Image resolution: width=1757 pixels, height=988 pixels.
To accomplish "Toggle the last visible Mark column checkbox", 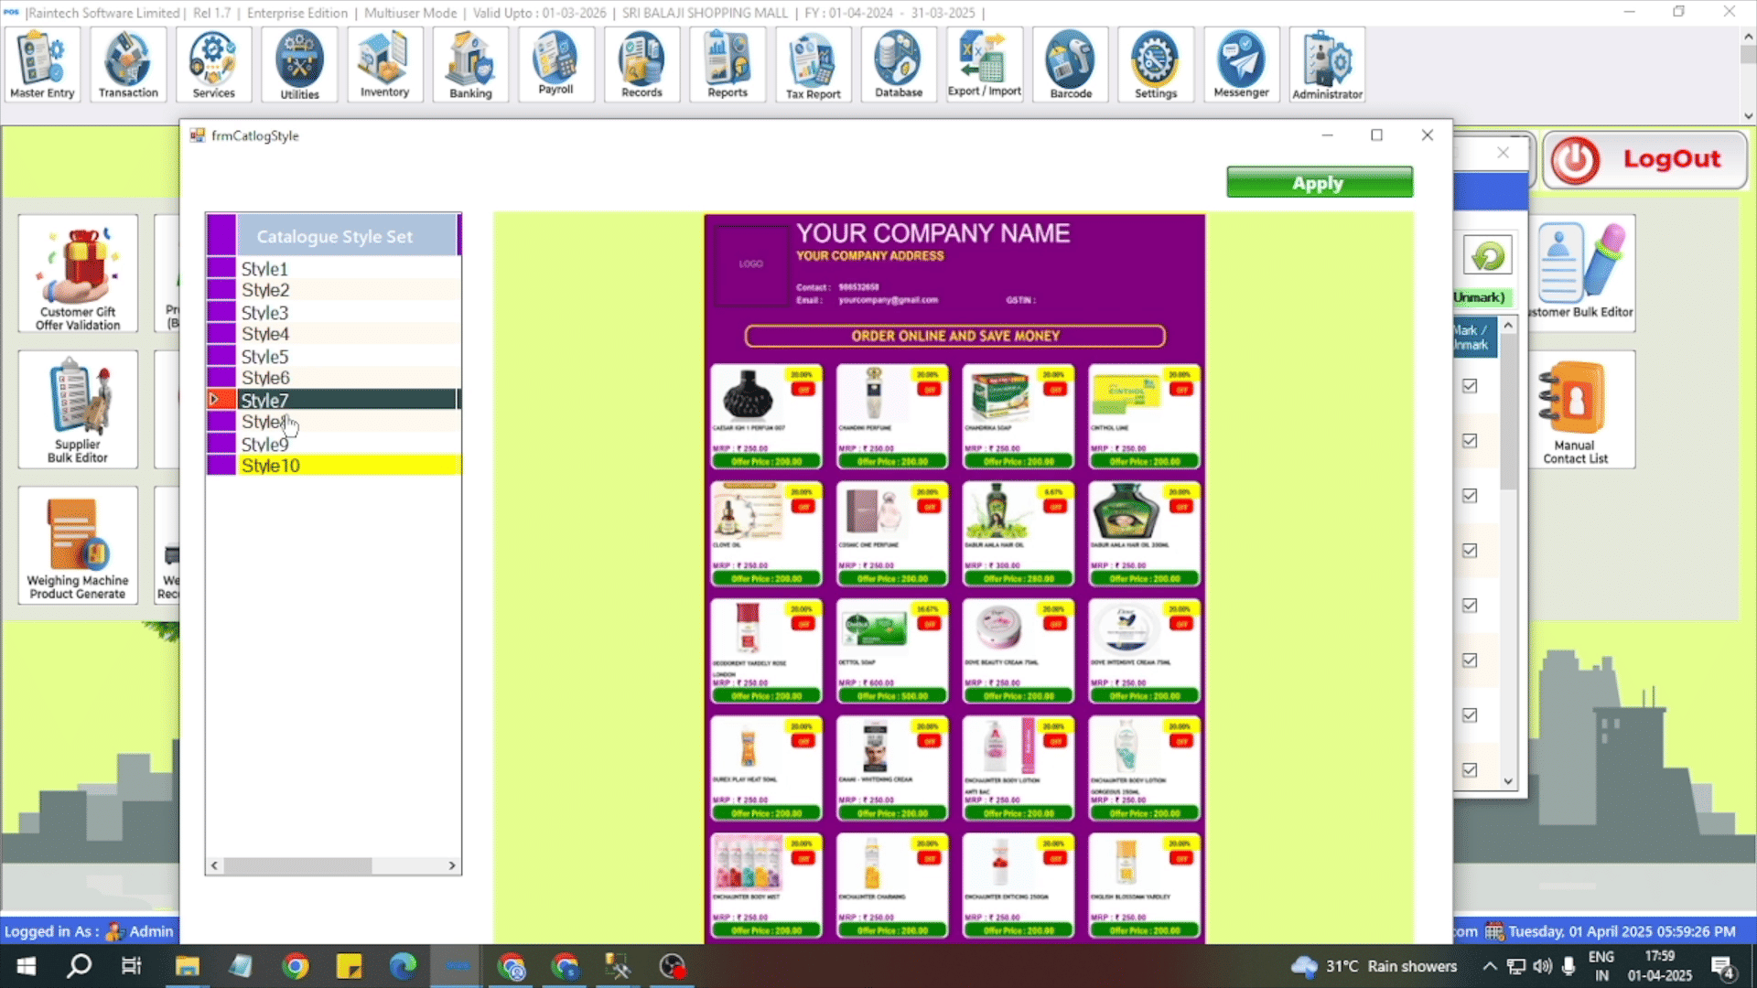I will [x=1470, y=770].
